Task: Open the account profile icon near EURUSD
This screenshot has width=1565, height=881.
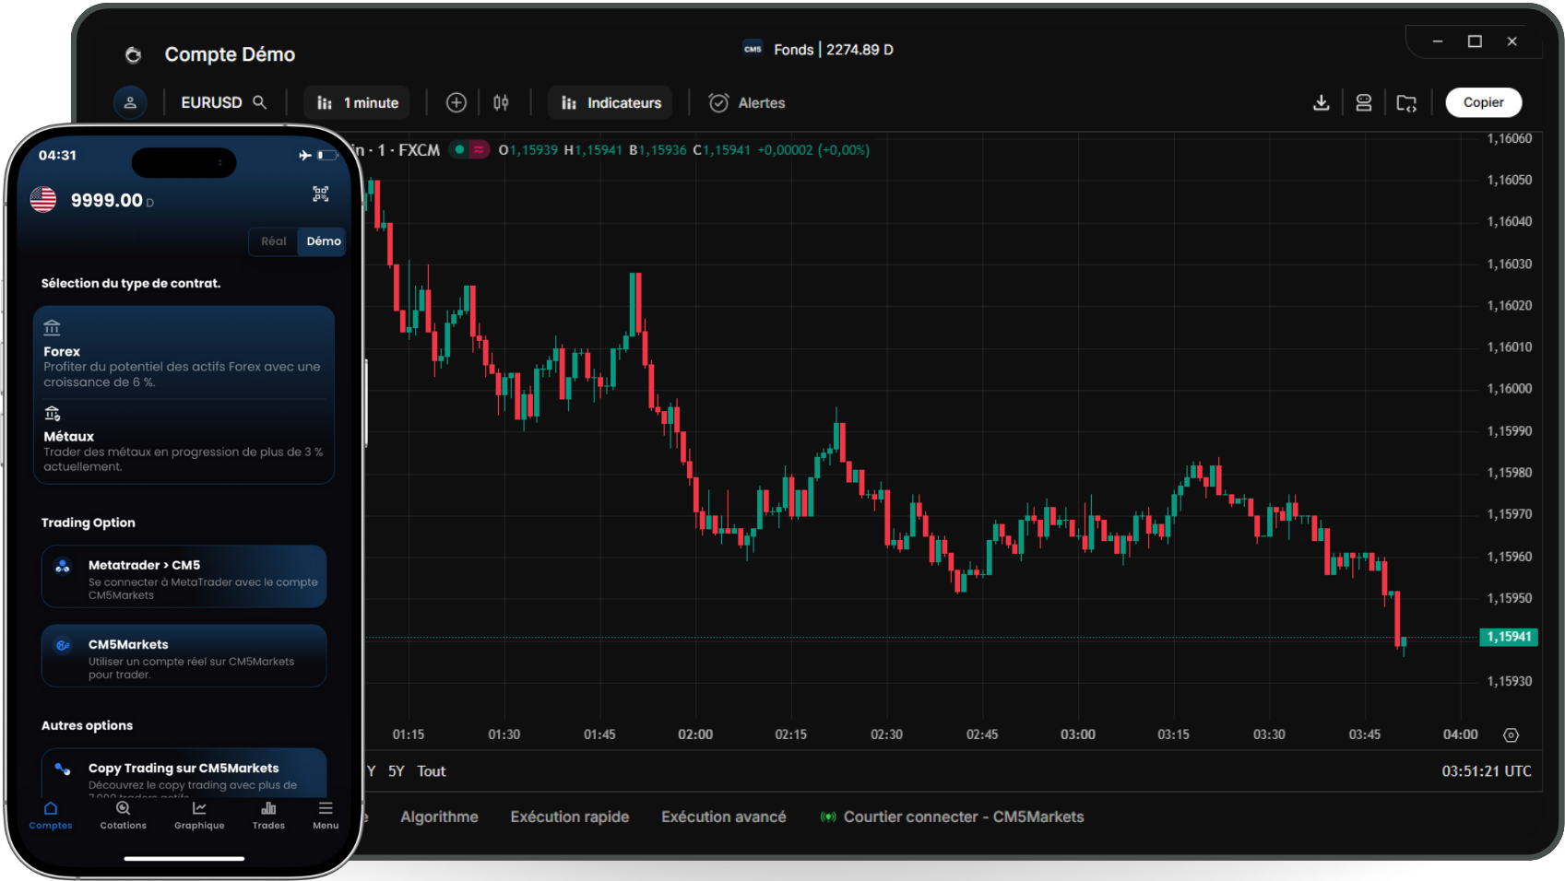Action: click(x=130, y=102)
